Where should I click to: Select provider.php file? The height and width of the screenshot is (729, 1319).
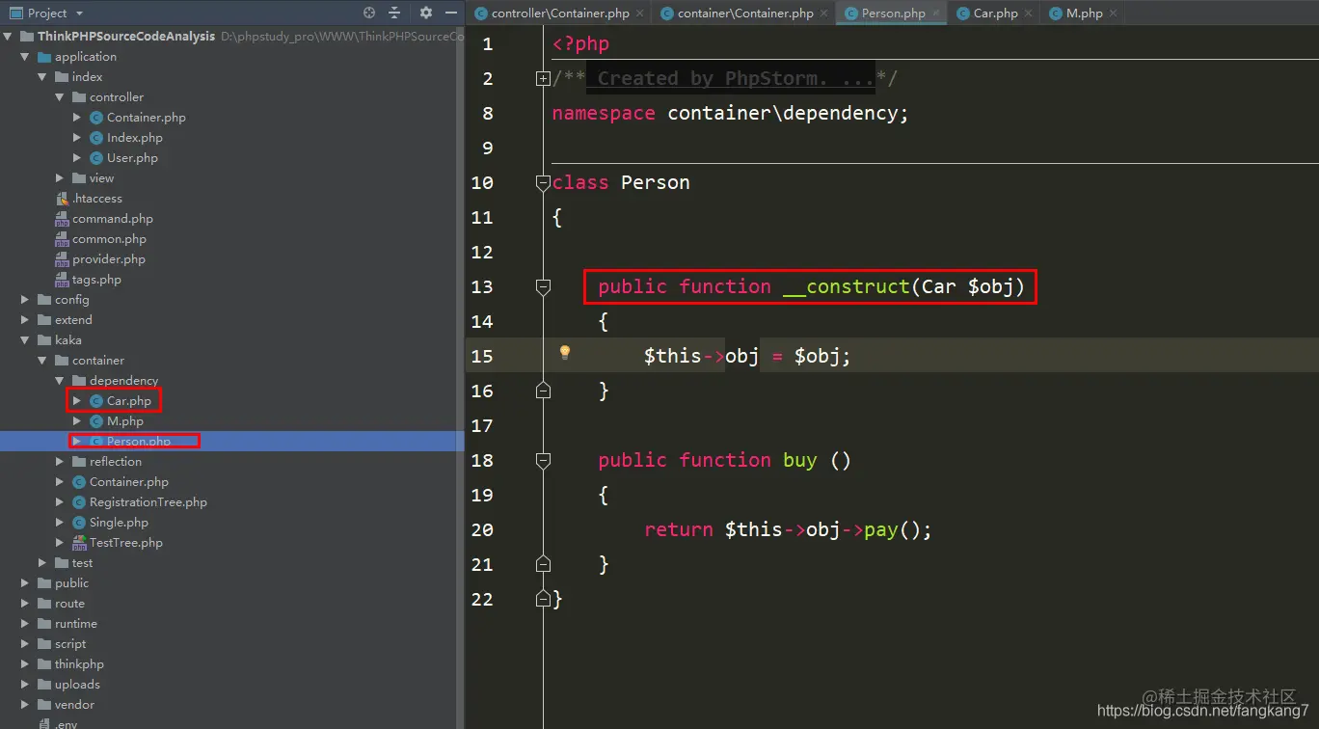(108, 259)
